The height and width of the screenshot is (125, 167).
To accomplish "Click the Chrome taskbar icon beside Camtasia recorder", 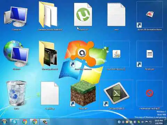I will point(35,122).
